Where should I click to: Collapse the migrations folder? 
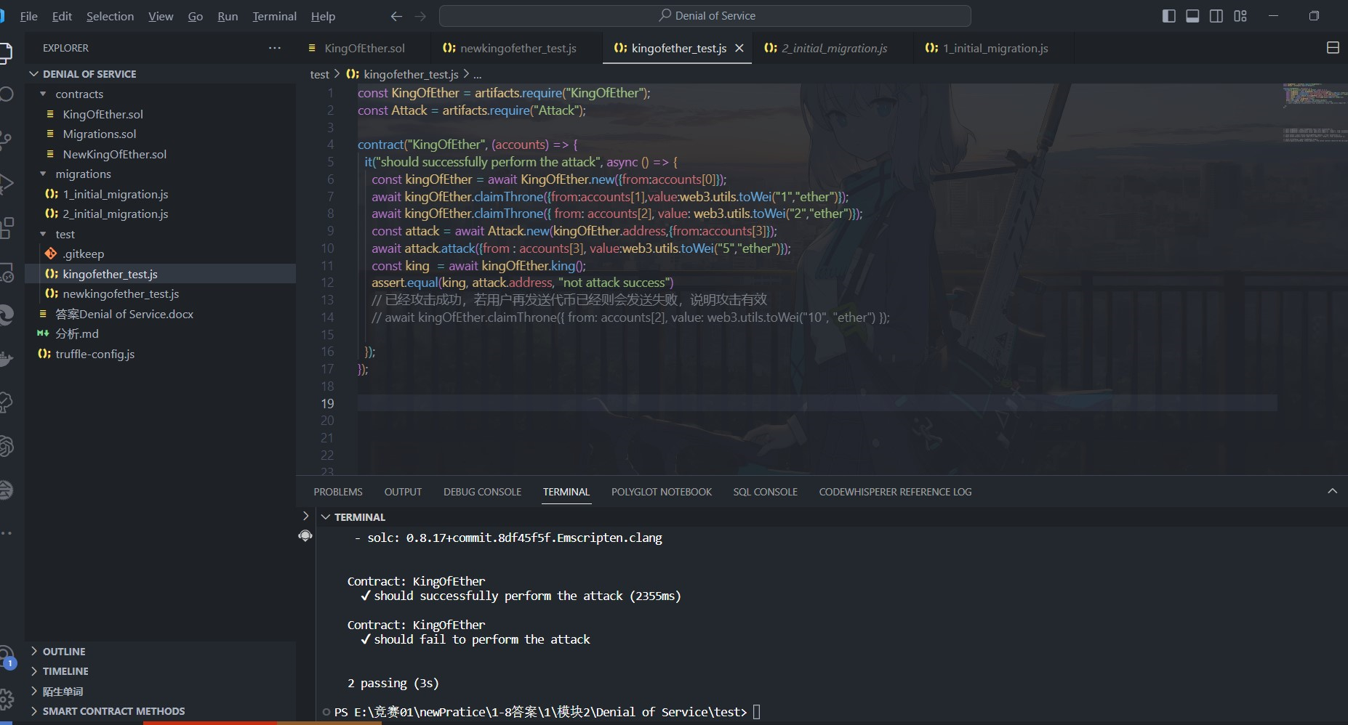[43, 174]
